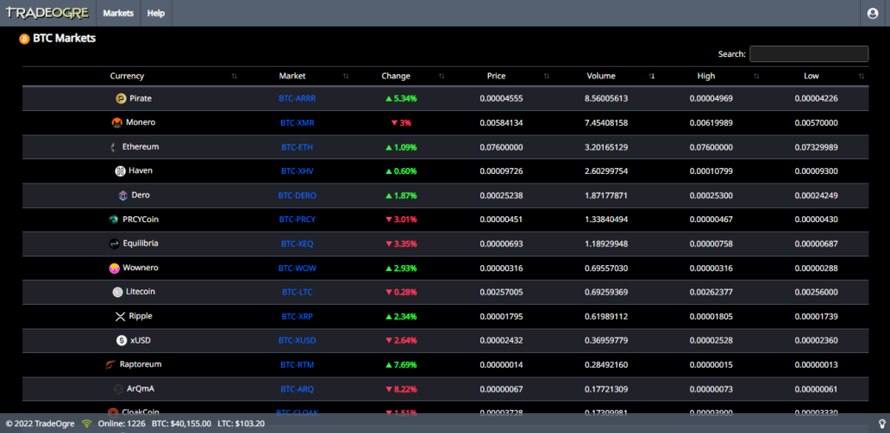Open the BTC-RTM market link
This screenshot has height=433, width=890.
click(x=297, y=365)
